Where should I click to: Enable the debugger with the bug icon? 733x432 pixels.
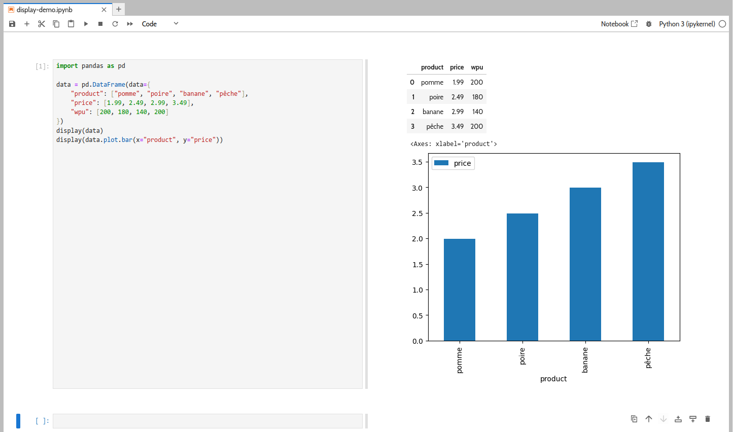pyautogui.click(x=648, y=24)
